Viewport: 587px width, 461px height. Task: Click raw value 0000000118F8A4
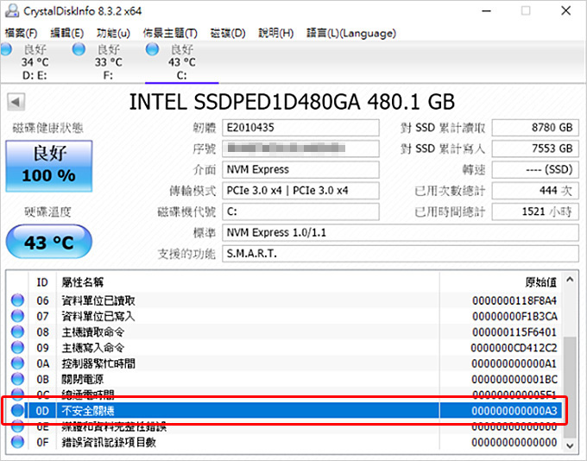click(x=514, y=300)
